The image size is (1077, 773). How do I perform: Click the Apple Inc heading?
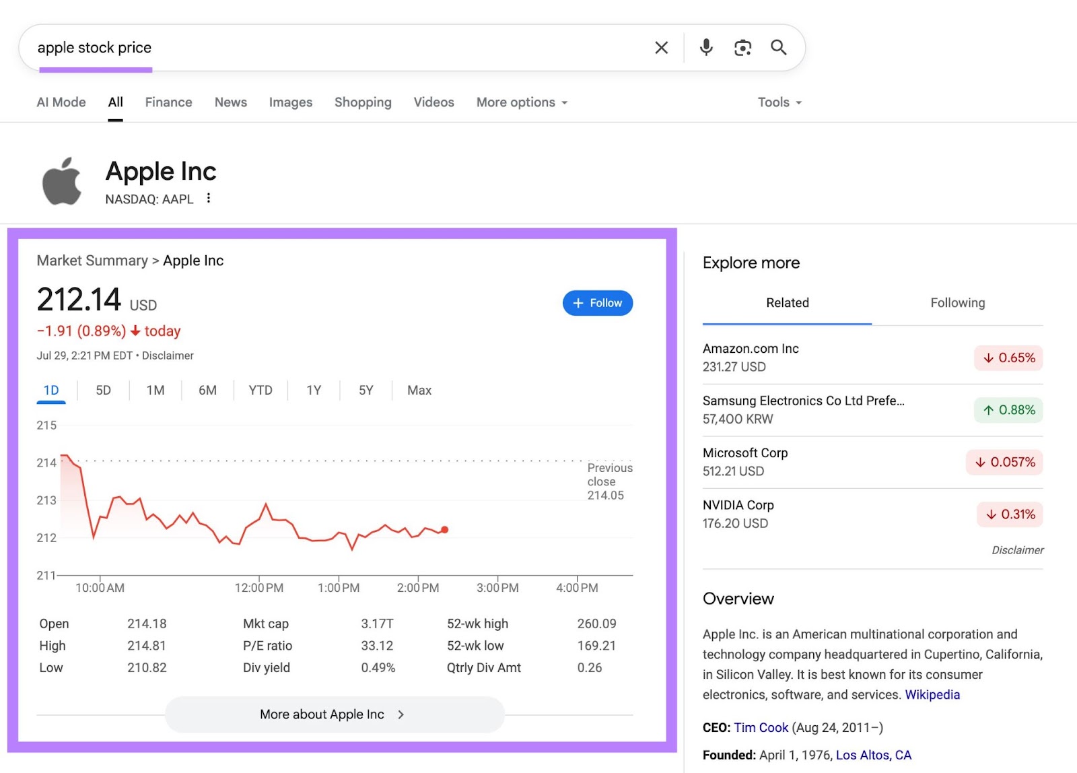coord(161,172)
